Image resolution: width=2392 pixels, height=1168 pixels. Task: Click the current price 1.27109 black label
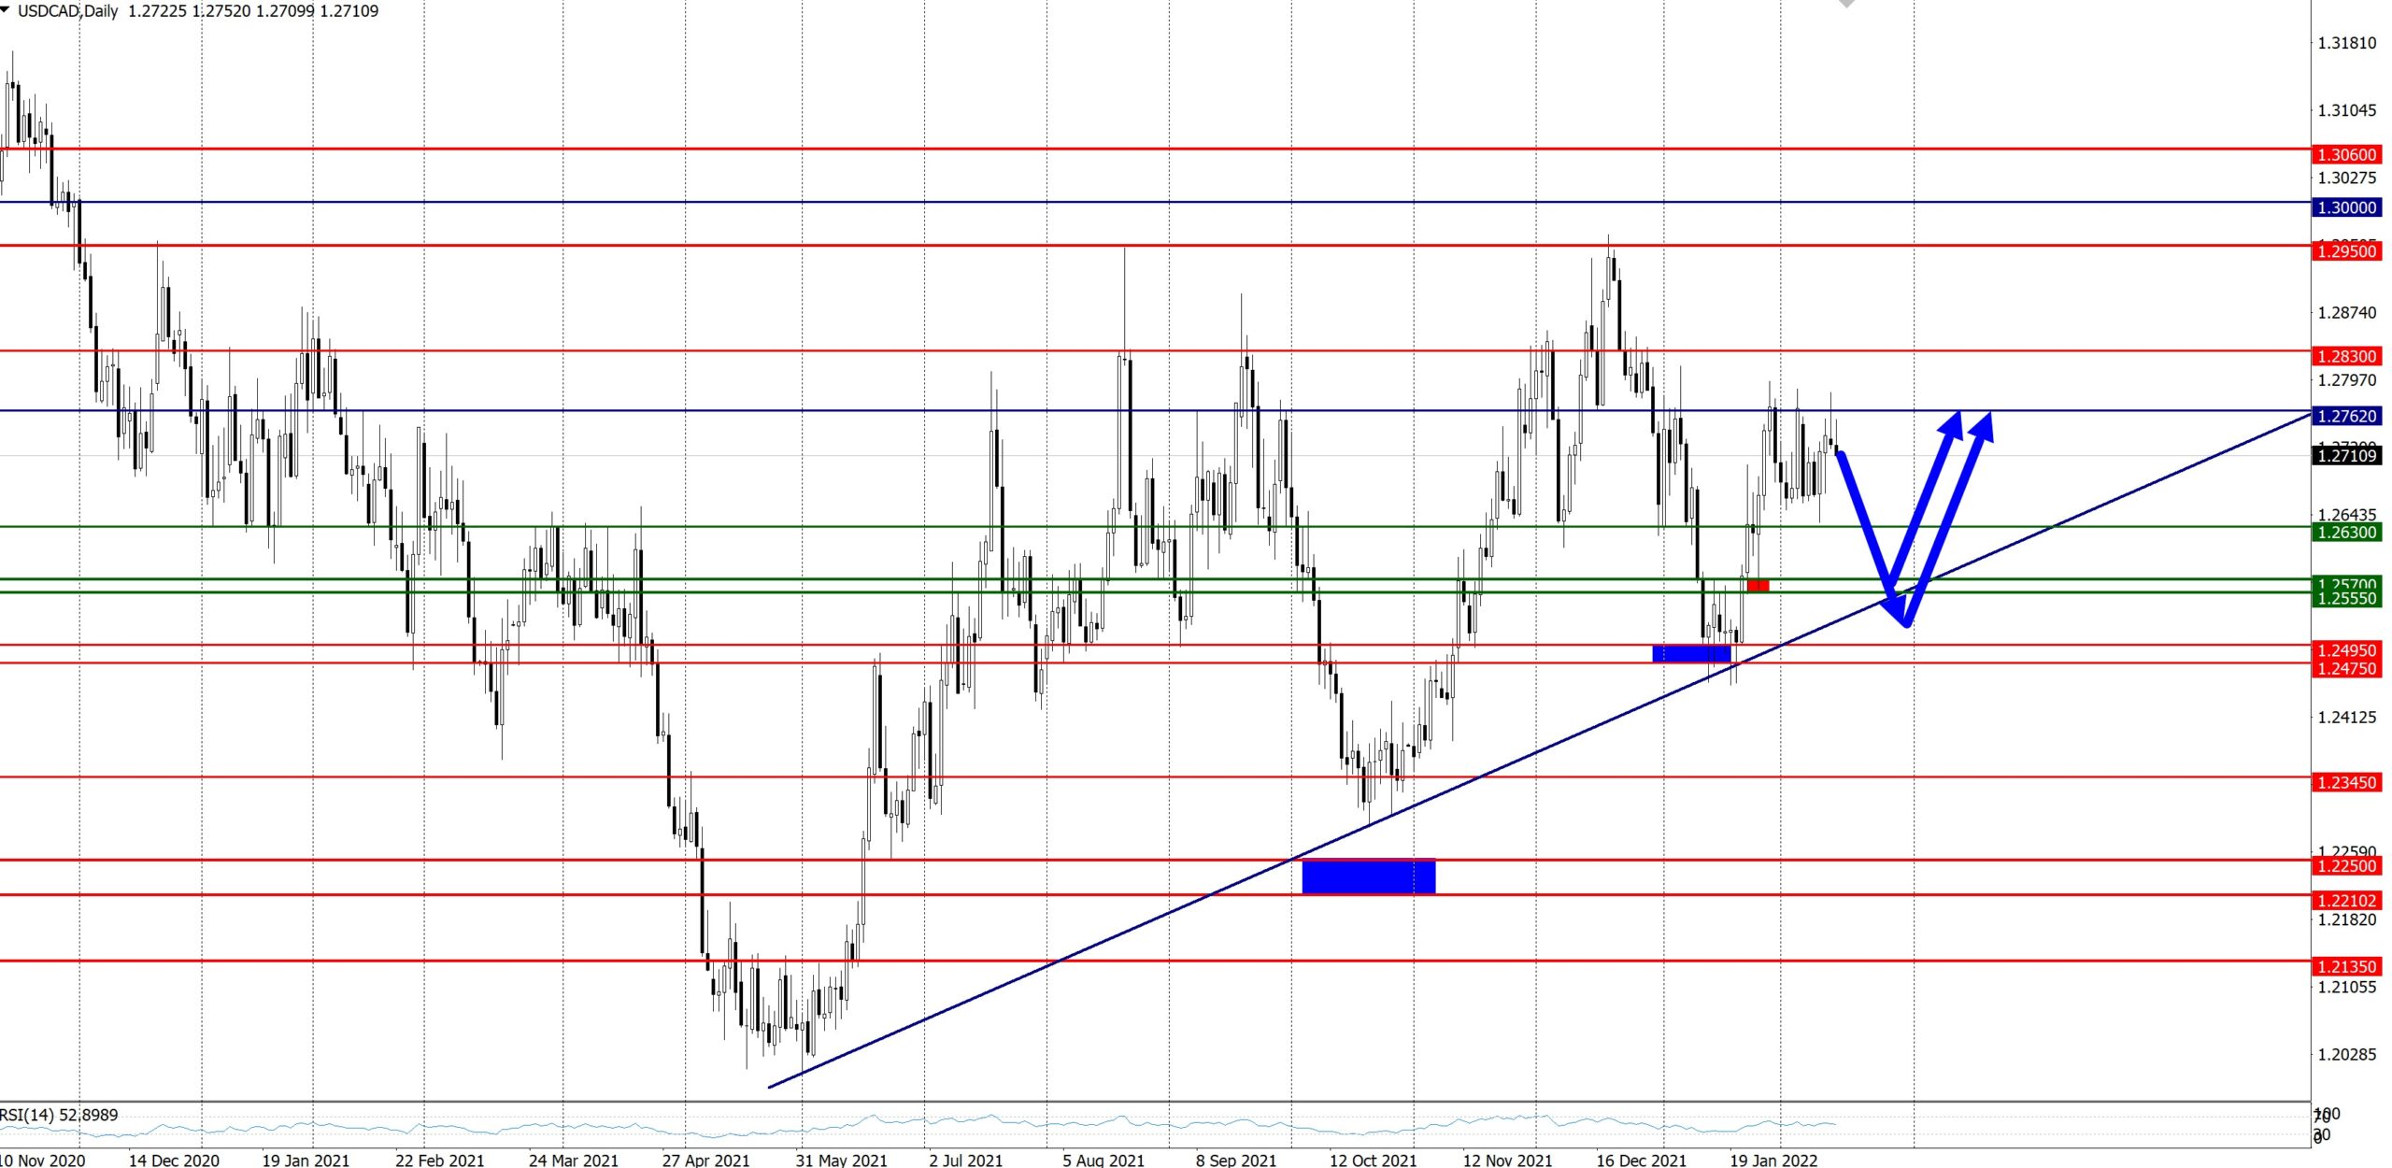click(2347, 456)
